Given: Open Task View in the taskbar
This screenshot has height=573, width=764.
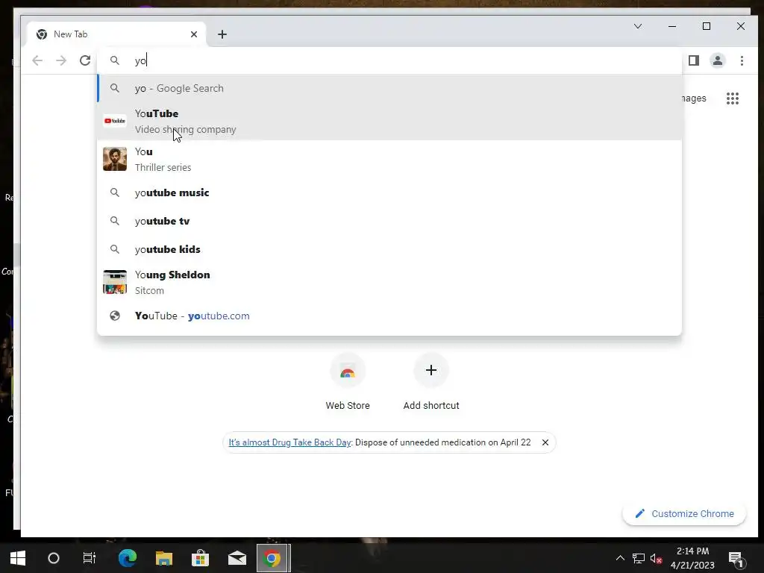Looking at the screenshot, I should pyautogui.click(x=90, y=558).
